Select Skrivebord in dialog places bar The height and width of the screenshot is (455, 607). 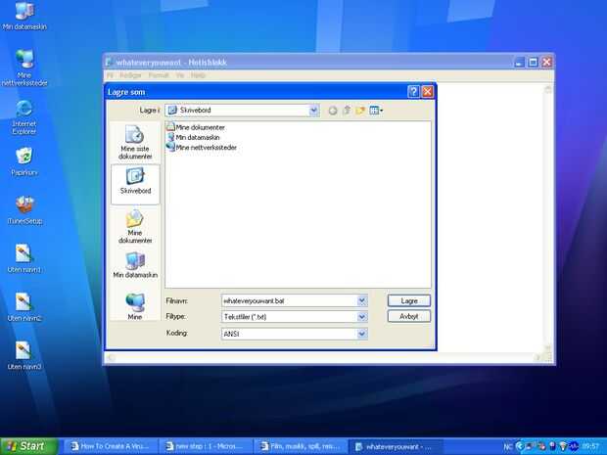[x=135, y=184]
